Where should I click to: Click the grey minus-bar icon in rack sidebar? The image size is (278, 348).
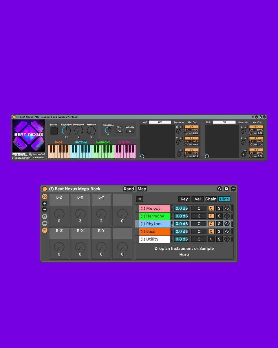(x=45, y=223)
